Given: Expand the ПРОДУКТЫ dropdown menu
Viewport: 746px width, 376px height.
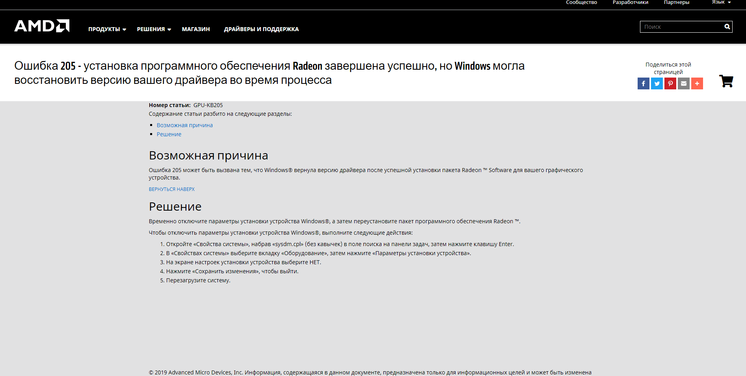Looking at the screenshot, I should 107,29.
